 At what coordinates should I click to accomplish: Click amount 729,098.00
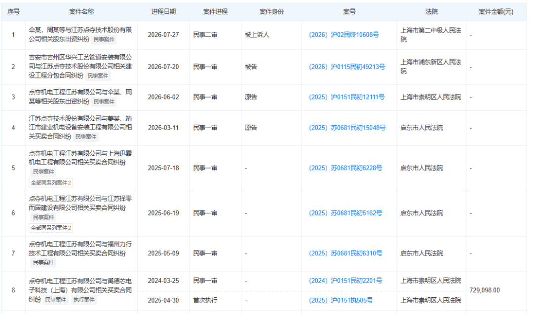point(485,290)
